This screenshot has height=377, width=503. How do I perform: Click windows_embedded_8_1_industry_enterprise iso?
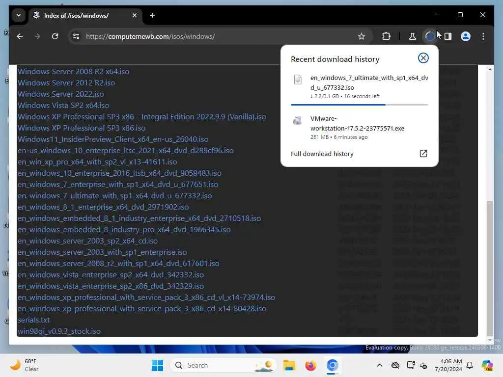[139, 218]
